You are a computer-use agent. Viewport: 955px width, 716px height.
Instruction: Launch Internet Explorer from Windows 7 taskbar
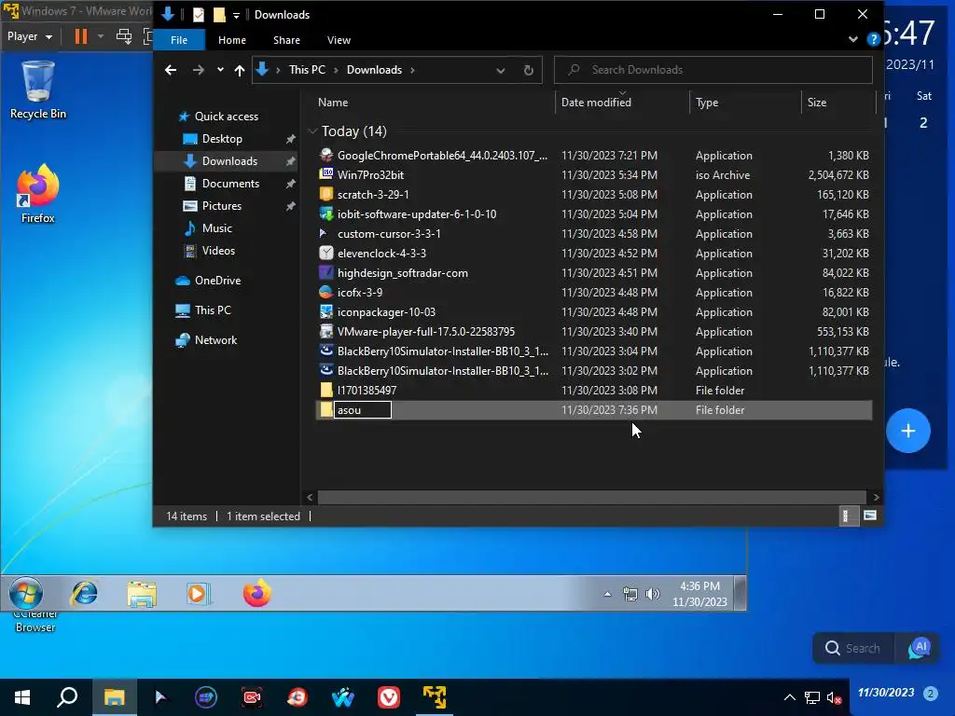(84, 593)
